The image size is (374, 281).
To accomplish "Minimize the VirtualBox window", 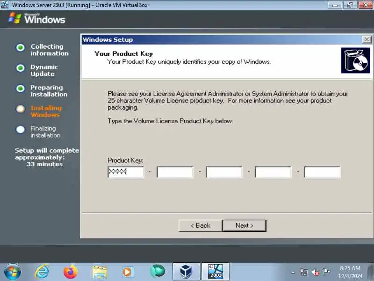I will pyautogui.click(x=335, y=5).
